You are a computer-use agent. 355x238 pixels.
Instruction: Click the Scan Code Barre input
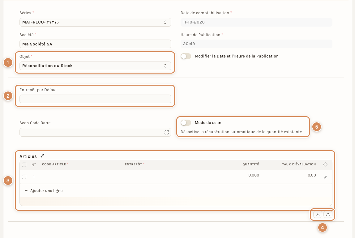[95, 132]
